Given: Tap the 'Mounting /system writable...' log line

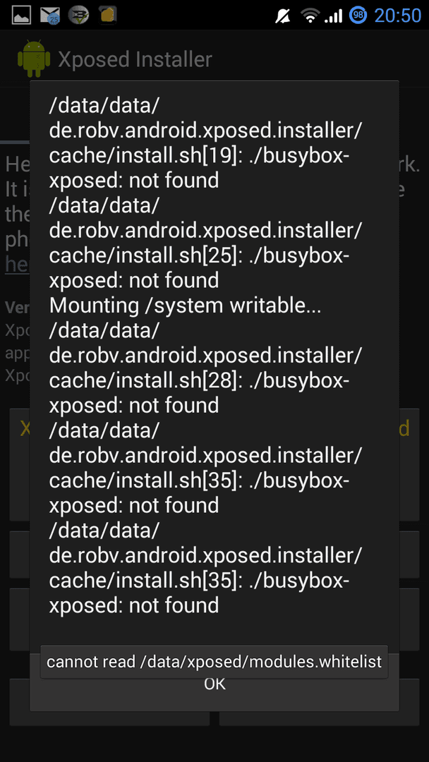Looking at the screenshot, I should point(185,306).
